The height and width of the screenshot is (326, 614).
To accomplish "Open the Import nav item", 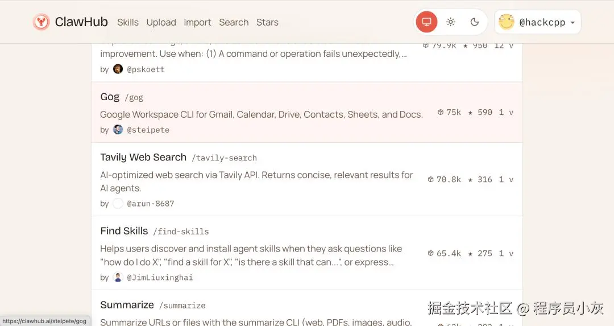I will 197,22.
